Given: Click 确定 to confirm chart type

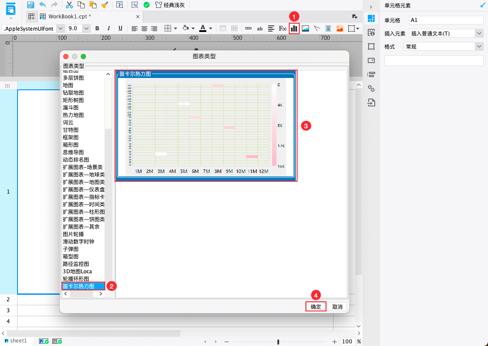Looking at the screenshot, I should point(316,307).
